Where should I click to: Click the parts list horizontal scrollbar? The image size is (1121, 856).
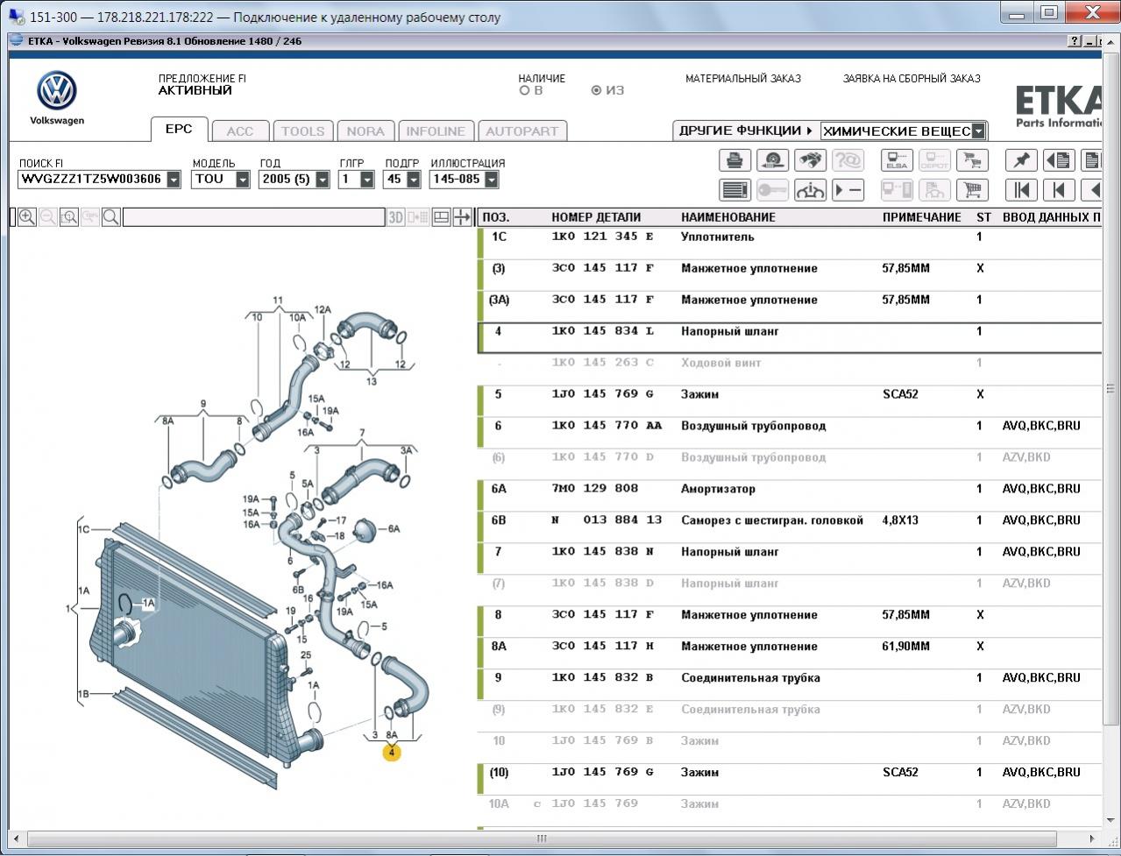tap(541, 838)
